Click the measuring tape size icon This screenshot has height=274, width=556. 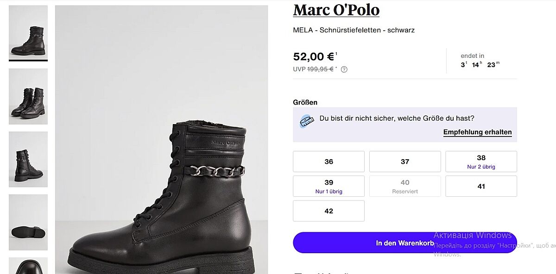pos(305,122)
